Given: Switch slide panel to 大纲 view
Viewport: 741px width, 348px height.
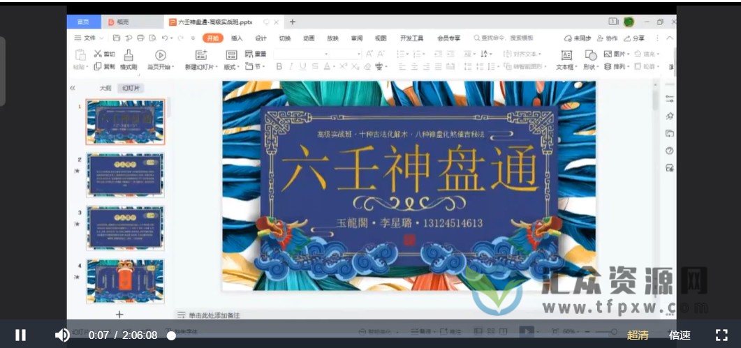Looking at the screenshot, I should (105, 89).
